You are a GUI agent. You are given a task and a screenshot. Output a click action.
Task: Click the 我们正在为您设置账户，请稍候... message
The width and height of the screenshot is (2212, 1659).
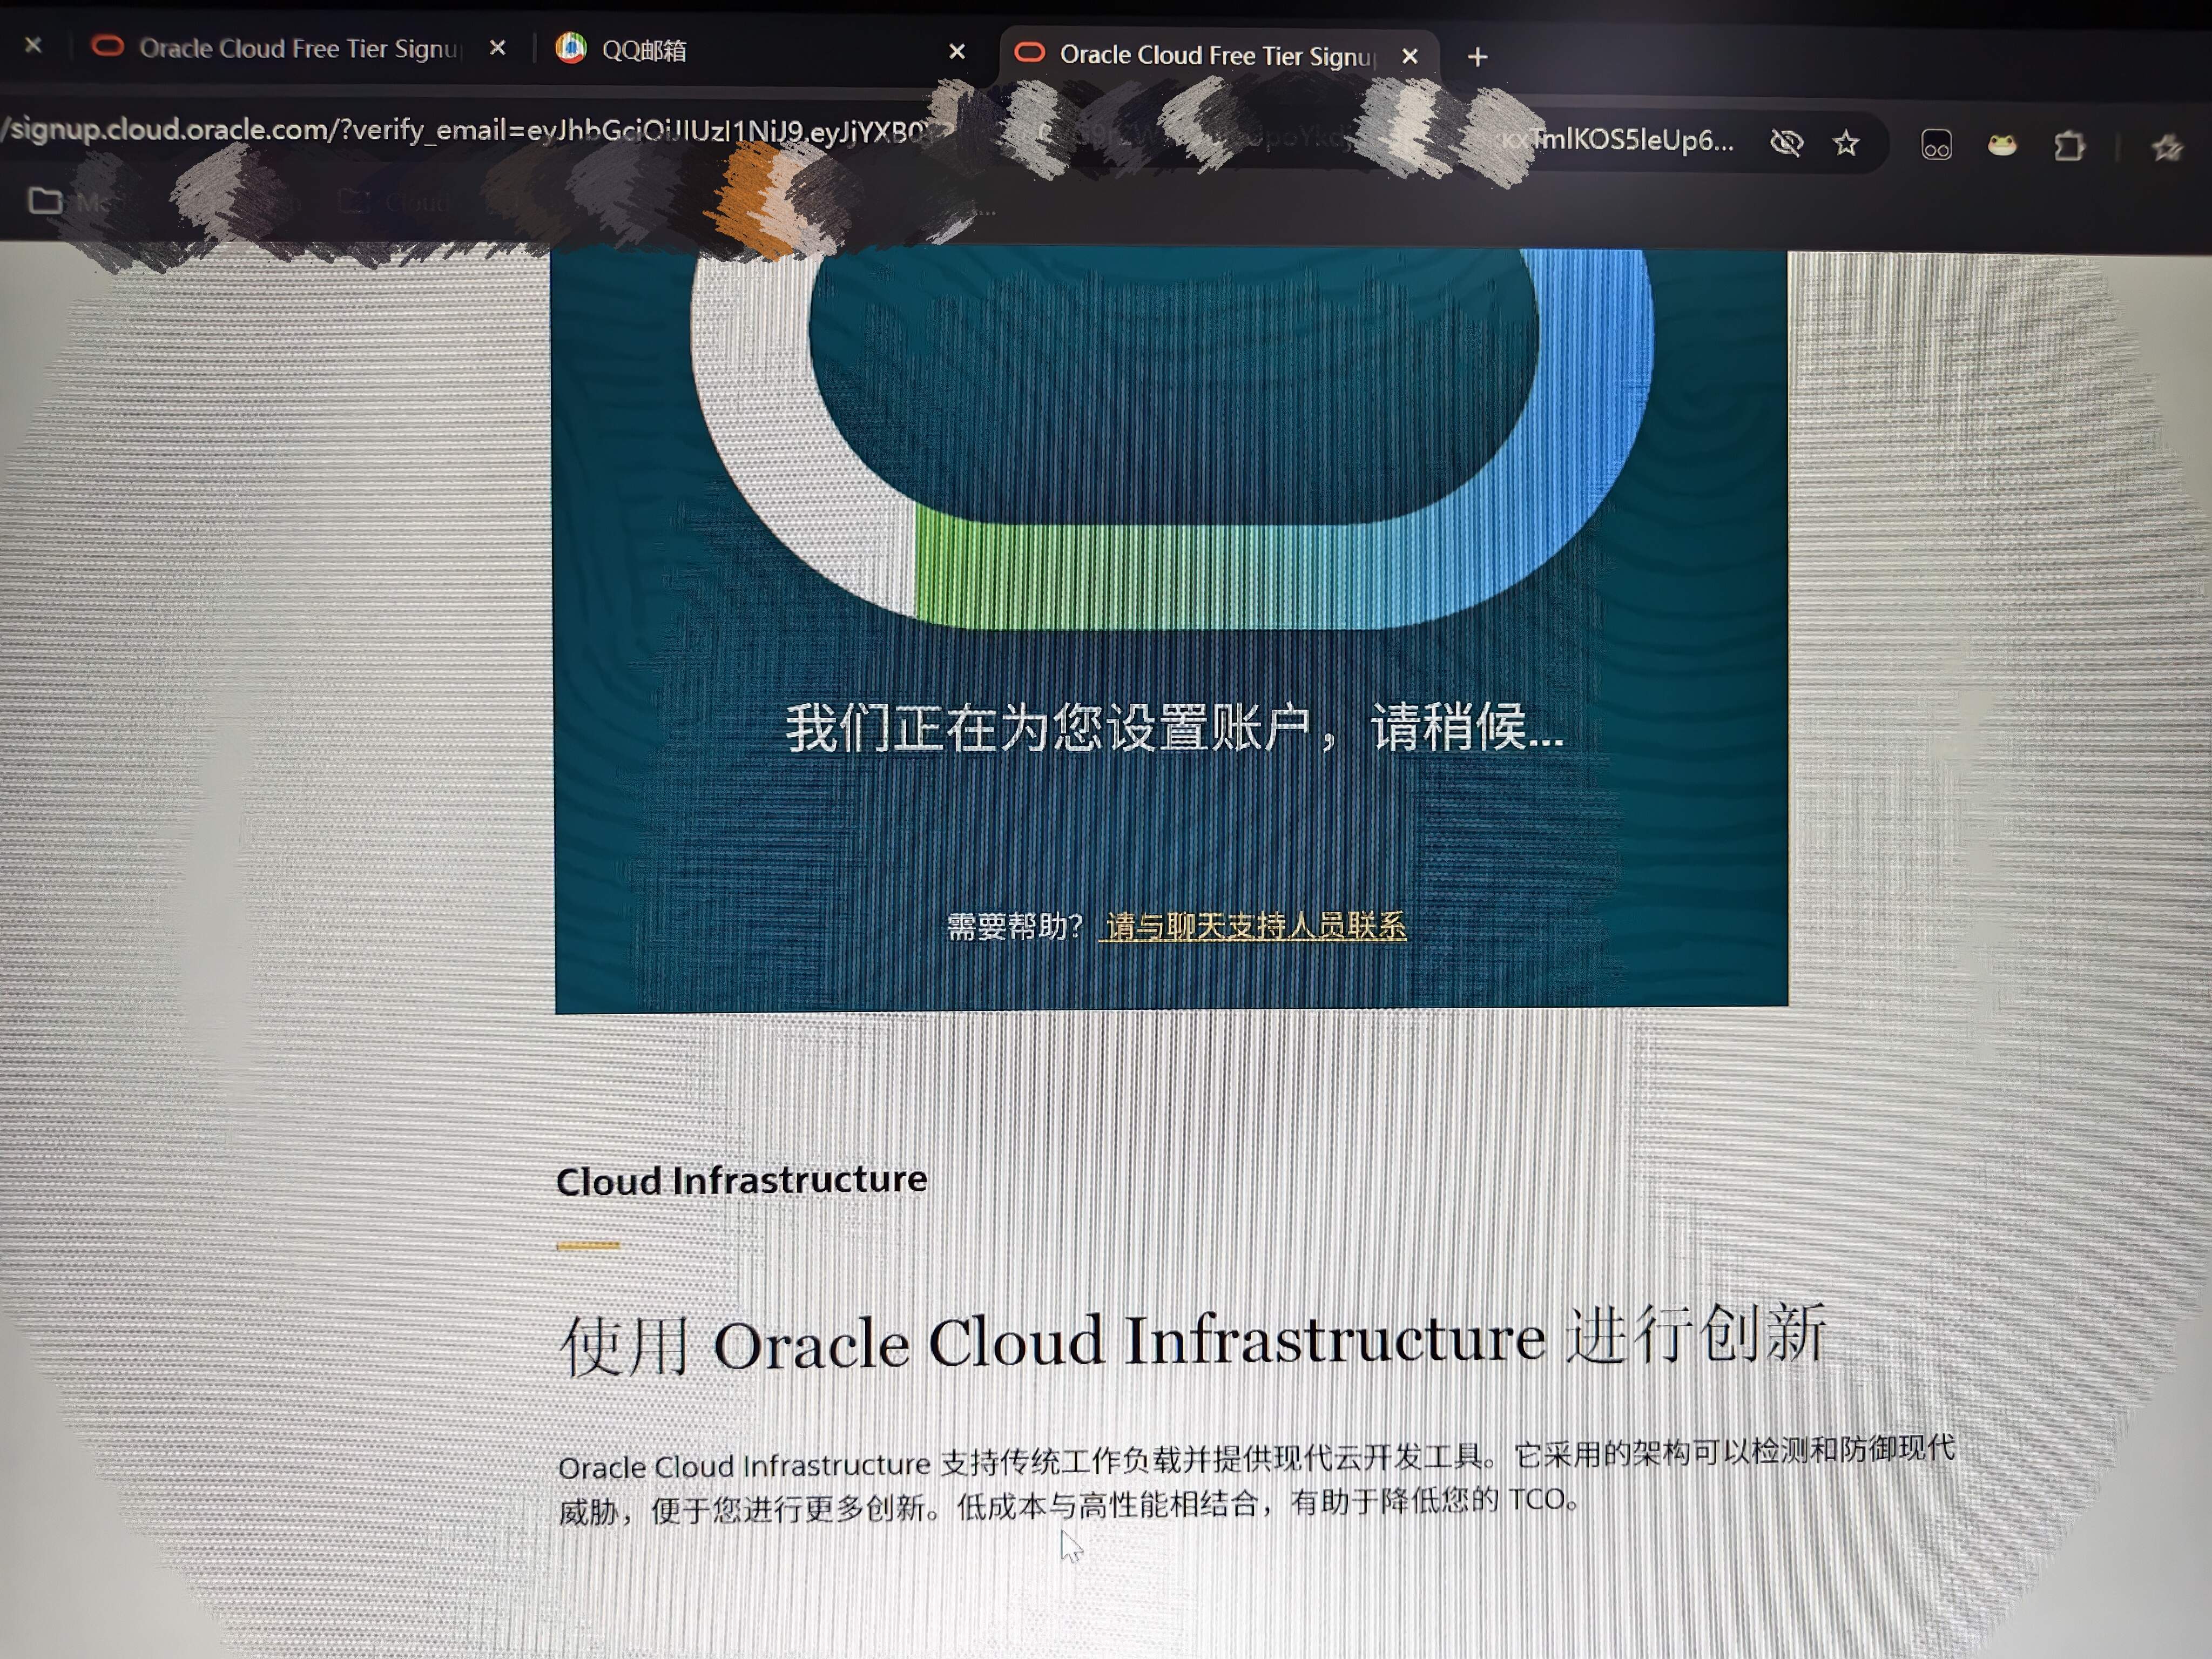click(1174, 727)
